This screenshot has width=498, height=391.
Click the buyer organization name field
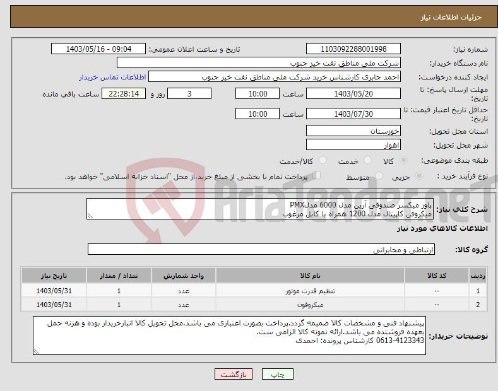pyautogui.click(x=259, y=63)
